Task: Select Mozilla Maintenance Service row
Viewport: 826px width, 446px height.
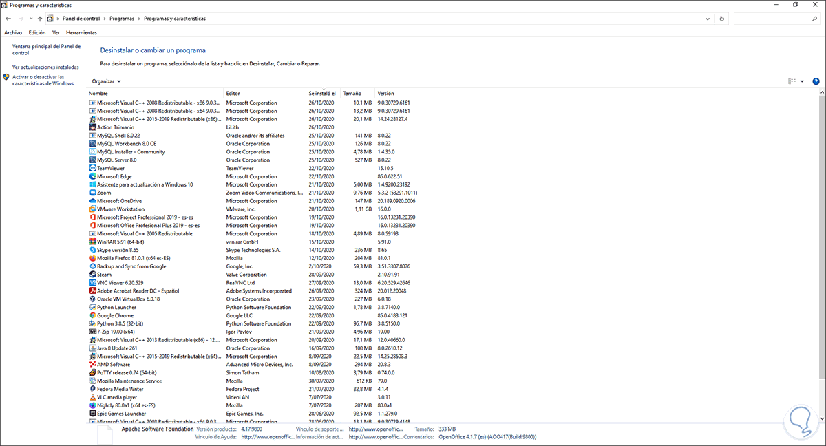Action: (x=259, y=381)
